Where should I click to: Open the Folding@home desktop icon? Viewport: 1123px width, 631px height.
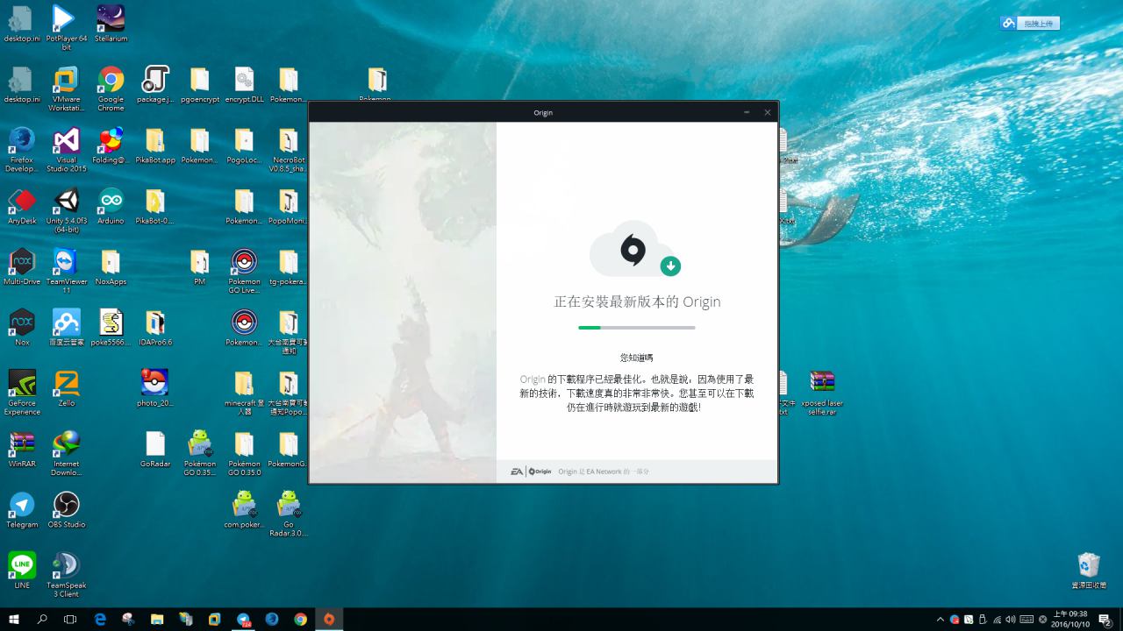pos(111,145)
